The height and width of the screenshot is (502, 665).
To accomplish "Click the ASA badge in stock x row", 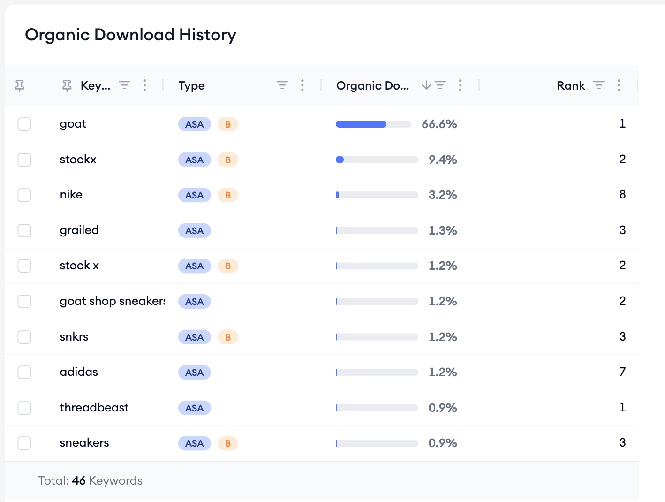I will pyautogui.click(x=195, y=266).
